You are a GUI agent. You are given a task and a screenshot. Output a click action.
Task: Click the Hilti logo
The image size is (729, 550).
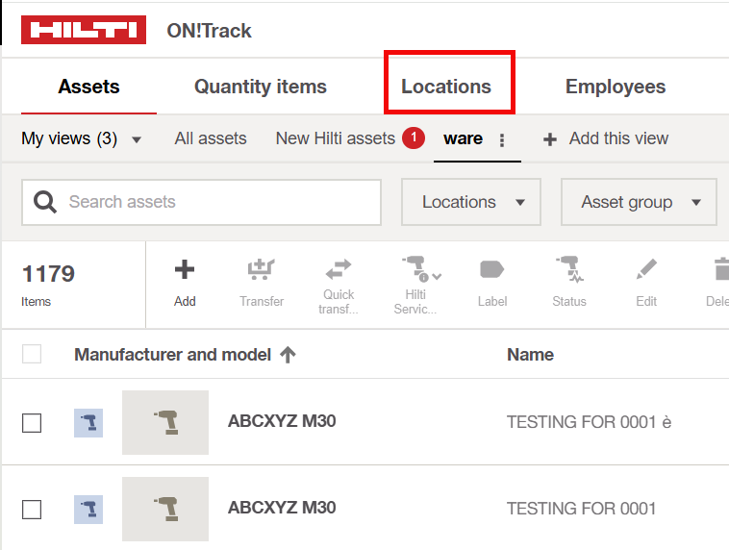coord(84,30)
